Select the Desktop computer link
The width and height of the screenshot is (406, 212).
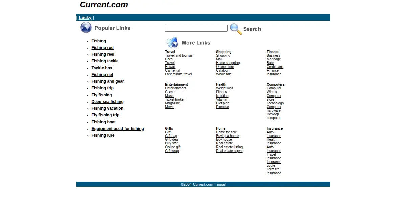[274, 116]
